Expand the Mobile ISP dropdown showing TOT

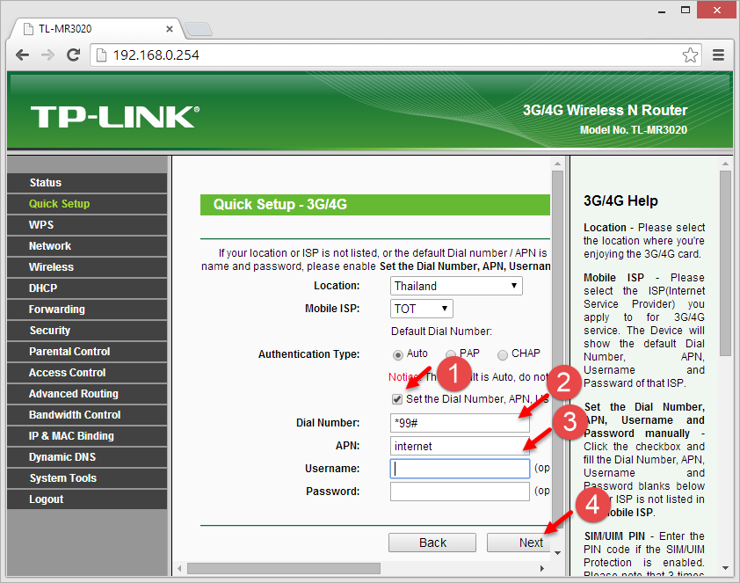[x=422, y=309]
